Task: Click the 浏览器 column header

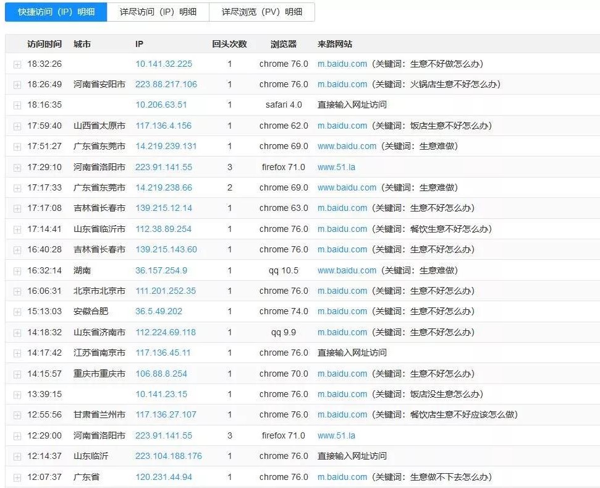Action: click(284, 44)
